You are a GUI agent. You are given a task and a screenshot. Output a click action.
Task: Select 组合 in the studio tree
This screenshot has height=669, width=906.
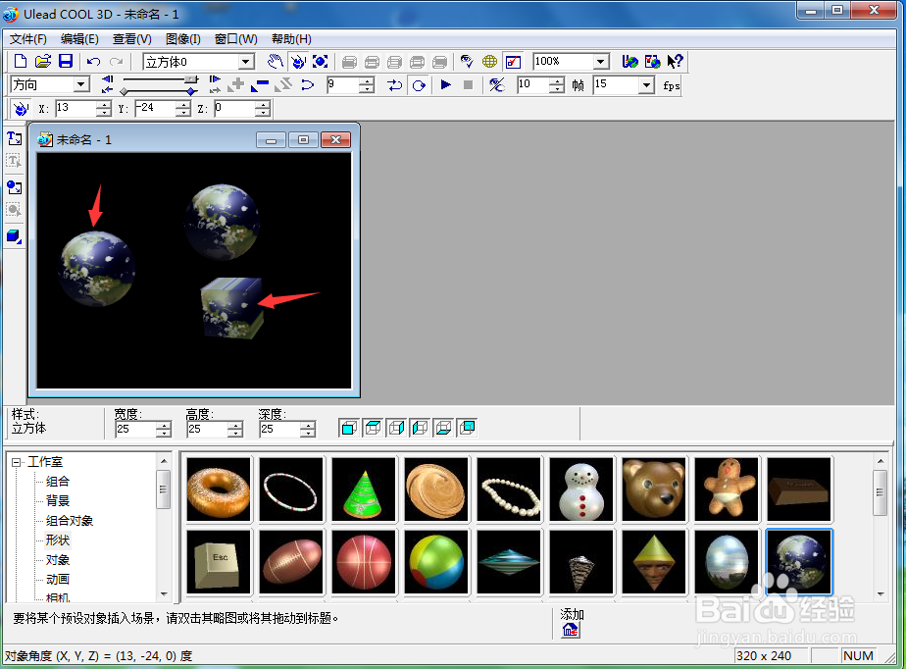58,481
